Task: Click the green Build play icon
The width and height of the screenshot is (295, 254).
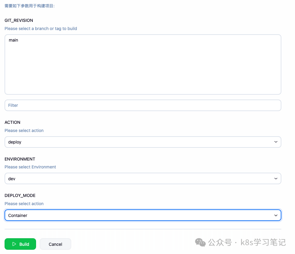Action: [14, 244]
